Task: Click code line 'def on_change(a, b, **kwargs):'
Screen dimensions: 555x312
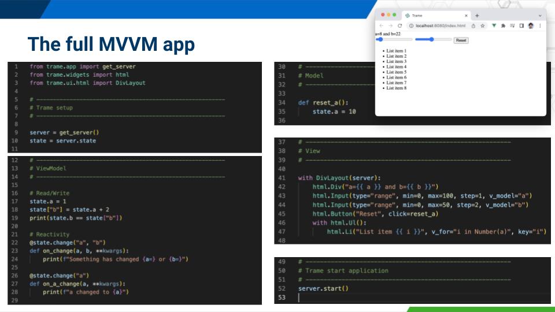Action: click(79, 251)
